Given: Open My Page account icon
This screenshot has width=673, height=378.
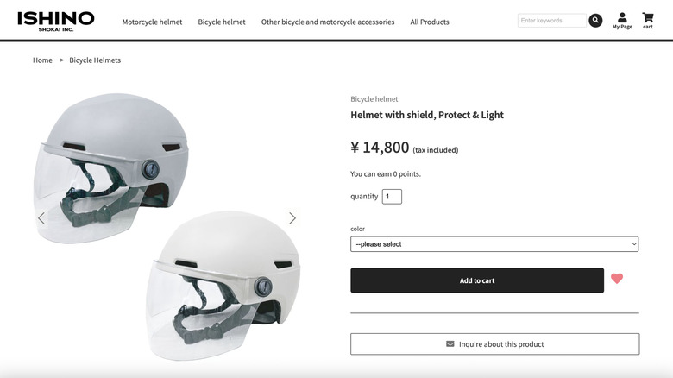Looking at the screenshot, I should tap(622, 21).
